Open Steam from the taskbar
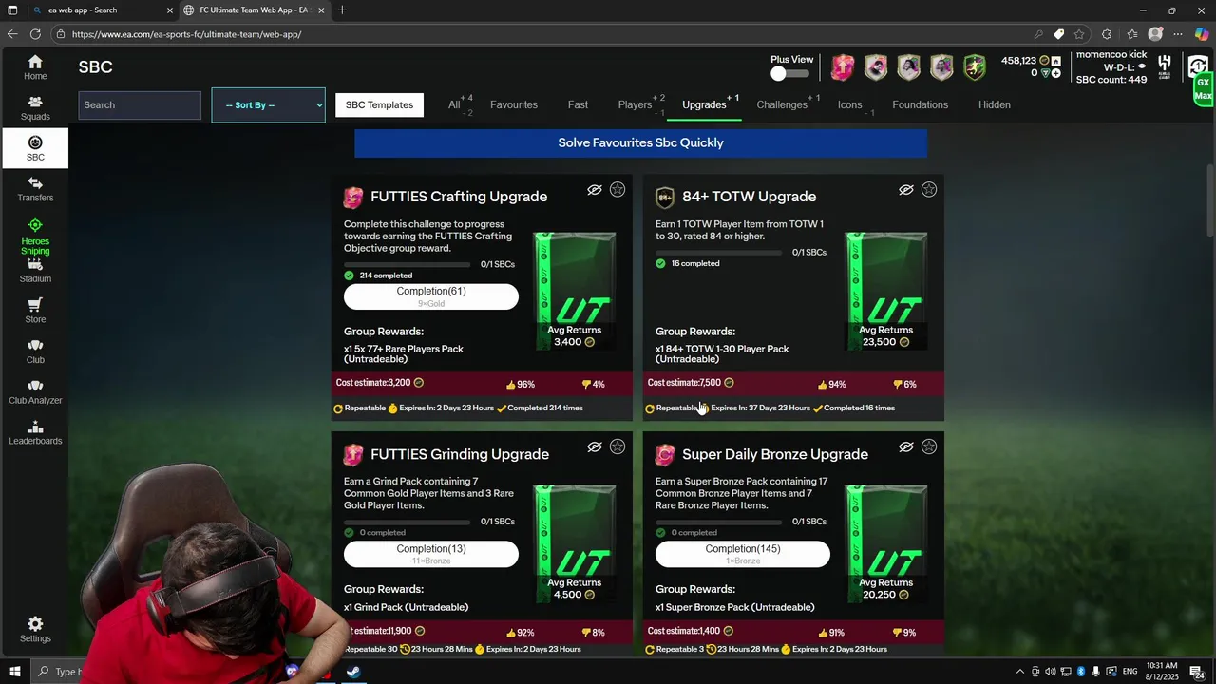This screenshot has height=684, width=1216. pos(352,672)
